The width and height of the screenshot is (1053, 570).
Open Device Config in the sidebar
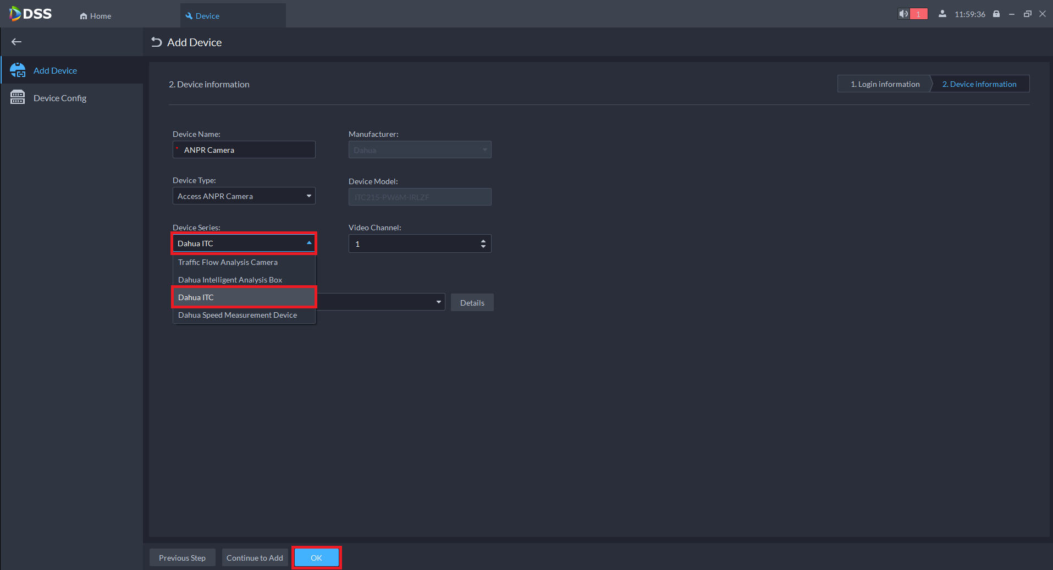coord(72,98)
